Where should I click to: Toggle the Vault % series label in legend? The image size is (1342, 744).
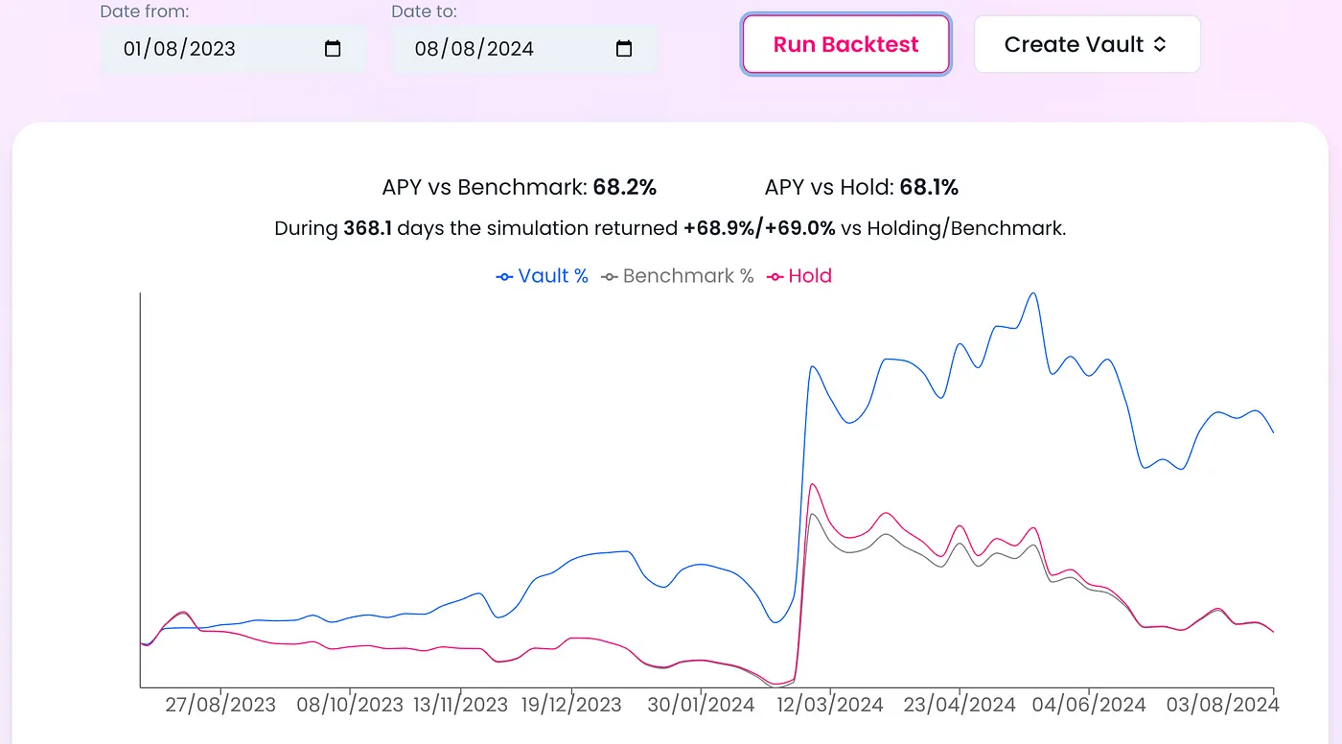pos(553,276)
